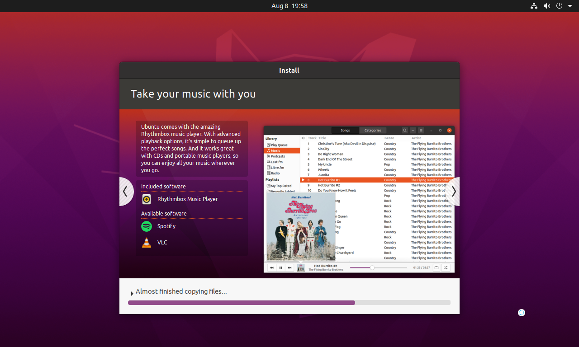Screen dimensions: 579x347
Task: Click the Title column header
Action: point(322,138)
